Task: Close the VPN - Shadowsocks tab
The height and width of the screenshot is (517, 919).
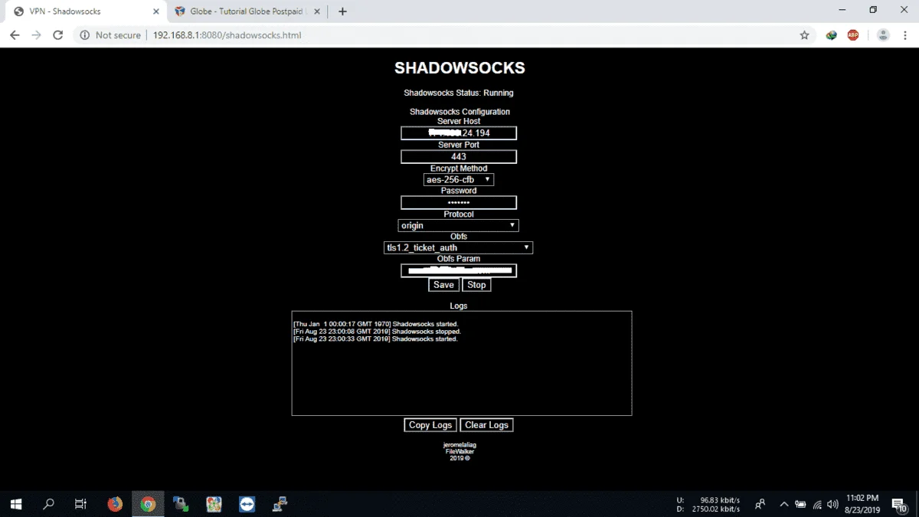Action: (x=156, y=11)
